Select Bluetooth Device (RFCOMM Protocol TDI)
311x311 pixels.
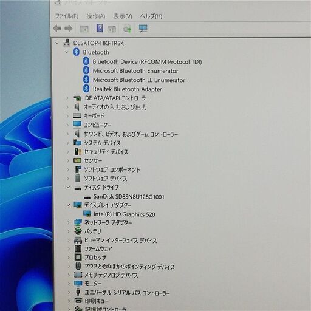point(147,61)
